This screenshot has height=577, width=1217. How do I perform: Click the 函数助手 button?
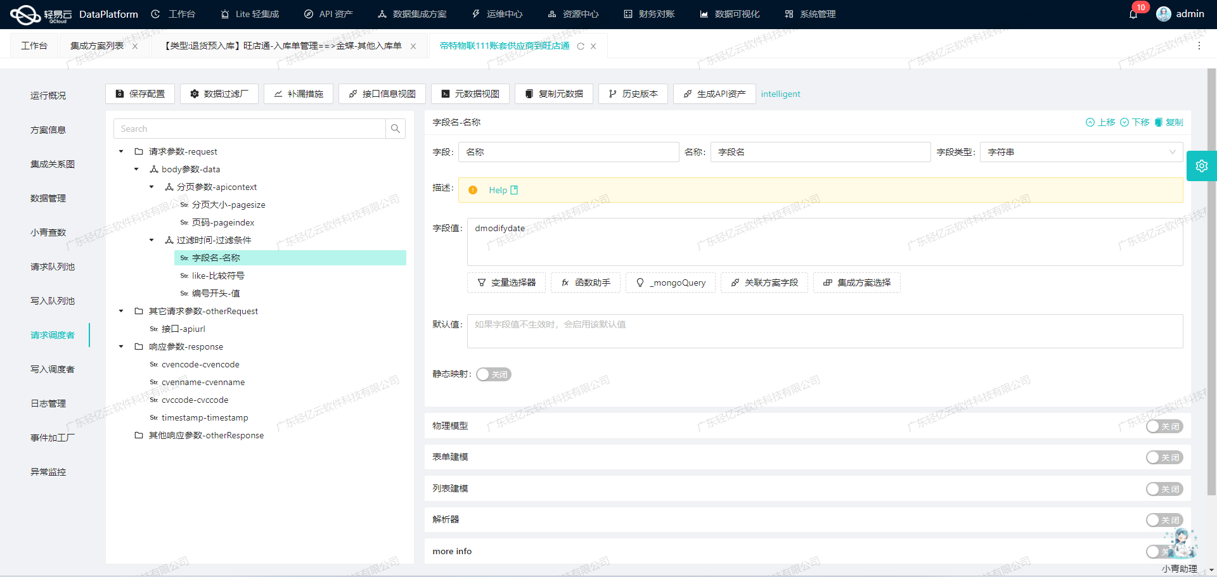coord(586,282)
